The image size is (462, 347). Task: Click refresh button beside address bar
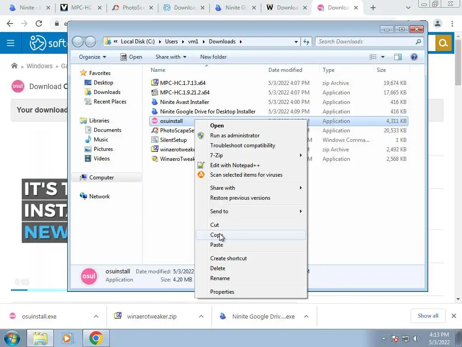tap(306, 42)
